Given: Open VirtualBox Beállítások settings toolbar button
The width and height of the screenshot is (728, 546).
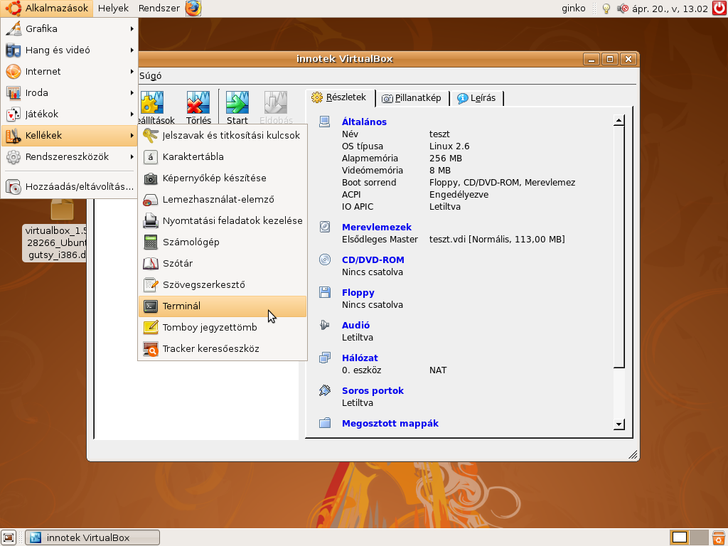Looking at the screenshot, I should tap(157, 108).
